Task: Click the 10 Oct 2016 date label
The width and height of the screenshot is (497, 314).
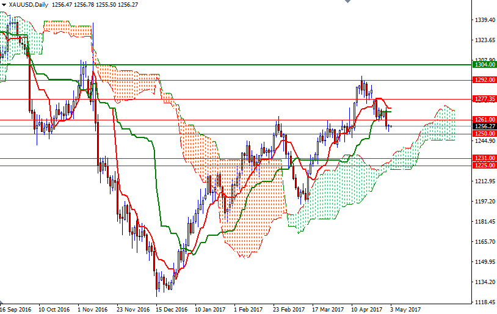Action: click(x=54, y=310)
